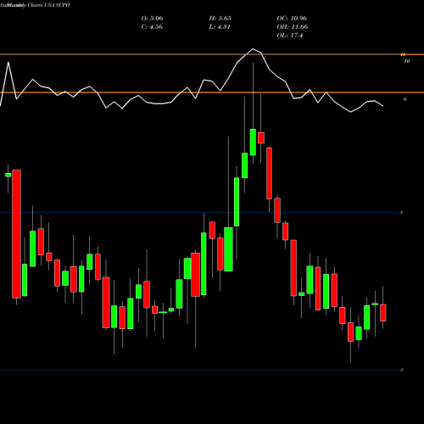Click the 'Charts USA SCPH' chart title
424x424 pixels.
point(48,5)
